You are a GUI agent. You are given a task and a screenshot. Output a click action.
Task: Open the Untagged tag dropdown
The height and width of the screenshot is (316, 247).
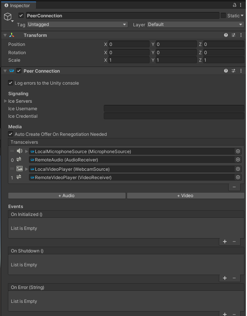click(77, 24)
